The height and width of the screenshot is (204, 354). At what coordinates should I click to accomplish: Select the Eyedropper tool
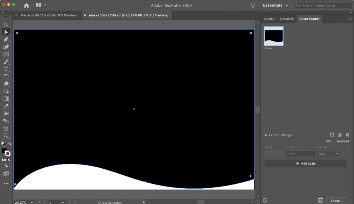6,106
